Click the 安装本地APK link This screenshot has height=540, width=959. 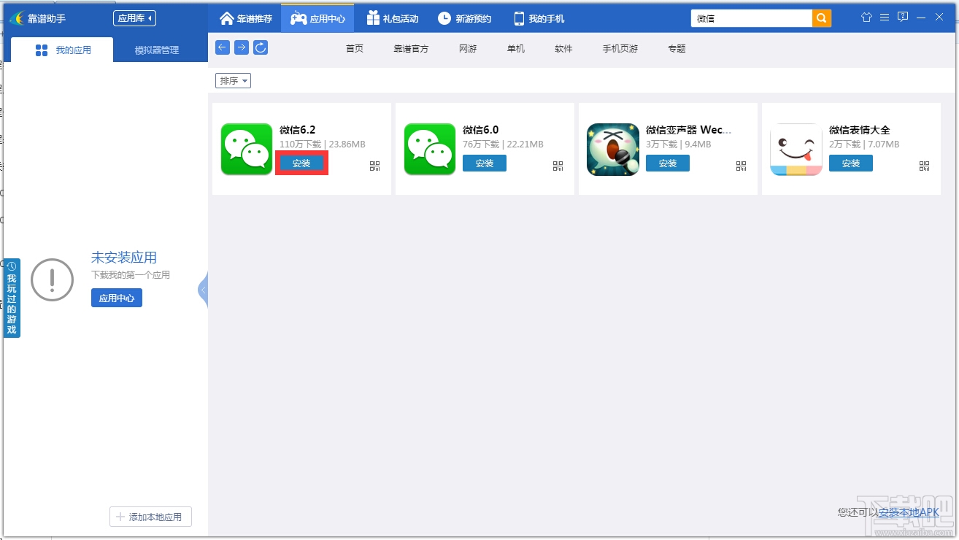(x=907, y=512)
